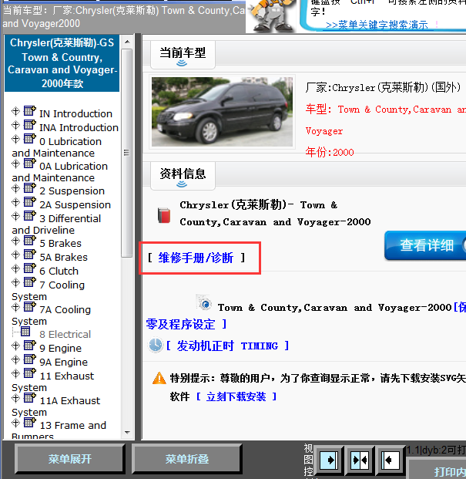Expand the 6 Clutch node
Viewport: 466px width, 479px height.
tap(15, 268)
